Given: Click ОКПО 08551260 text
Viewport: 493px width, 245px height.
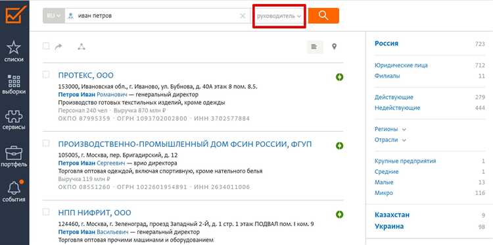Looking at the screenshot, I should (84, 187).
